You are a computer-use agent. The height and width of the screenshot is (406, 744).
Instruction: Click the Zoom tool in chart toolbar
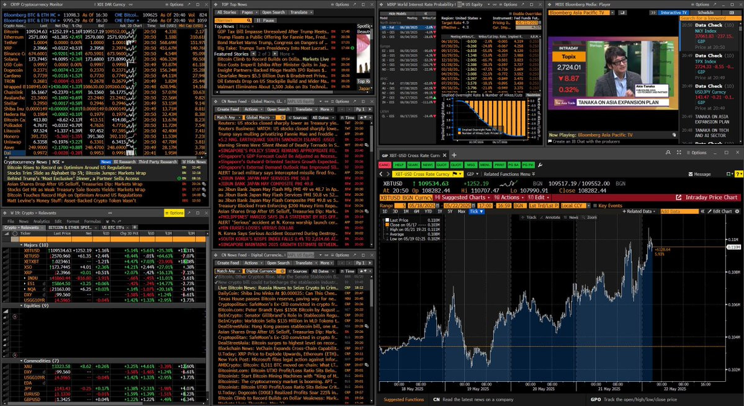(589, 218)
